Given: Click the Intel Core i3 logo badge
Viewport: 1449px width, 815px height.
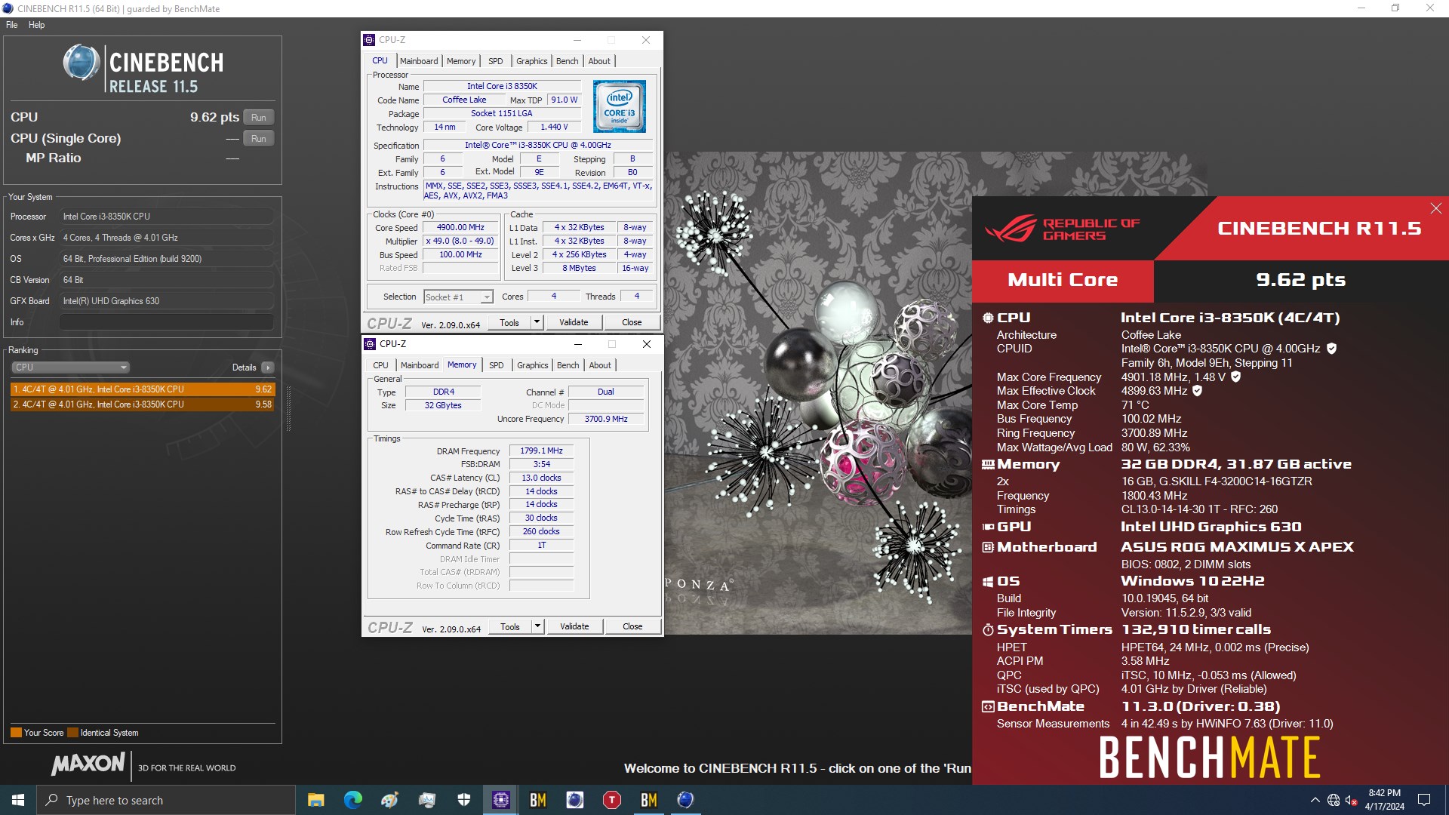Looking at the screenshot, I should point(620,106).
